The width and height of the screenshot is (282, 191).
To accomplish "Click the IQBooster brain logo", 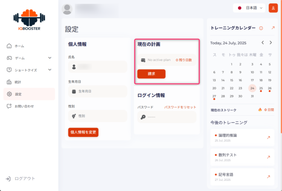I will (x=29, y=20).
